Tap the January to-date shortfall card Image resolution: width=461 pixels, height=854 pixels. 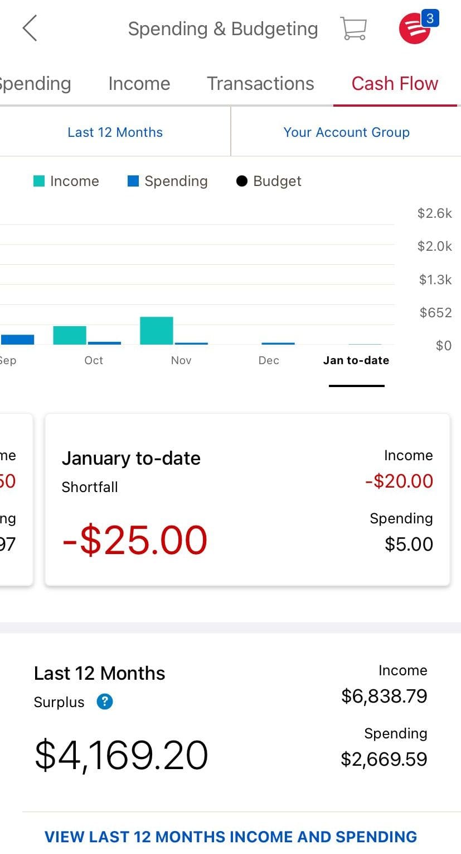[247, 499]
